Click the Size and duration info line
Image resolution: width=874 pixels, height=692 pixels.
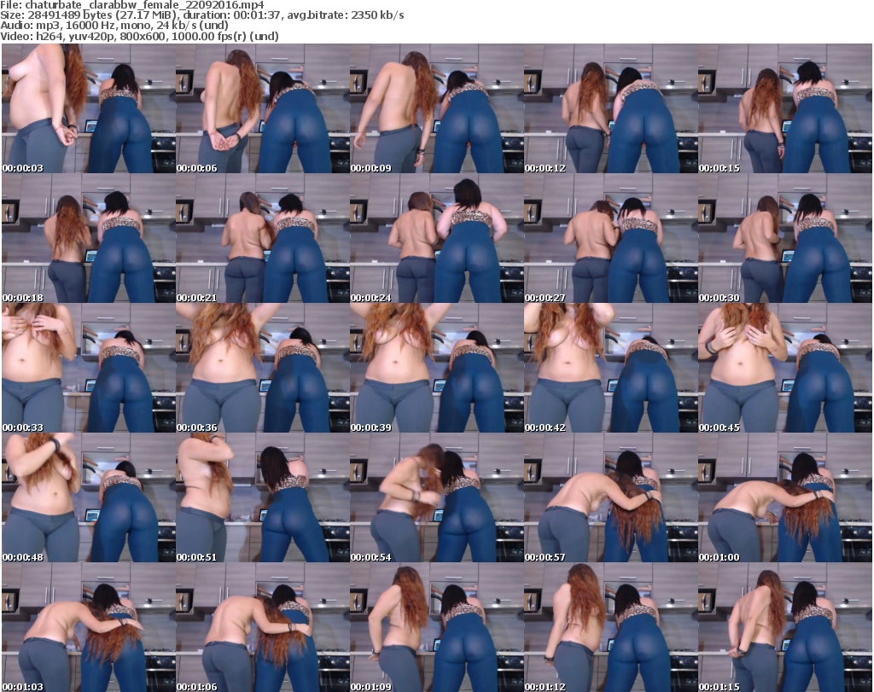201,15
